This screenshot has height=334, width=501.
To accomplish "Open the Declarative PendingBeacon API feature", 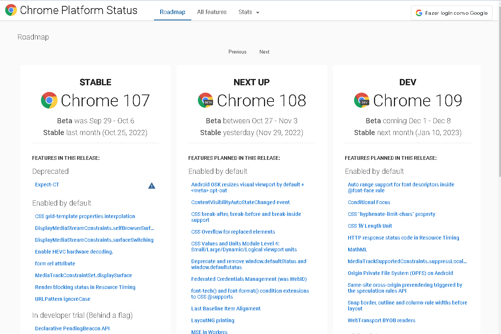I will [x=72, y=328].
